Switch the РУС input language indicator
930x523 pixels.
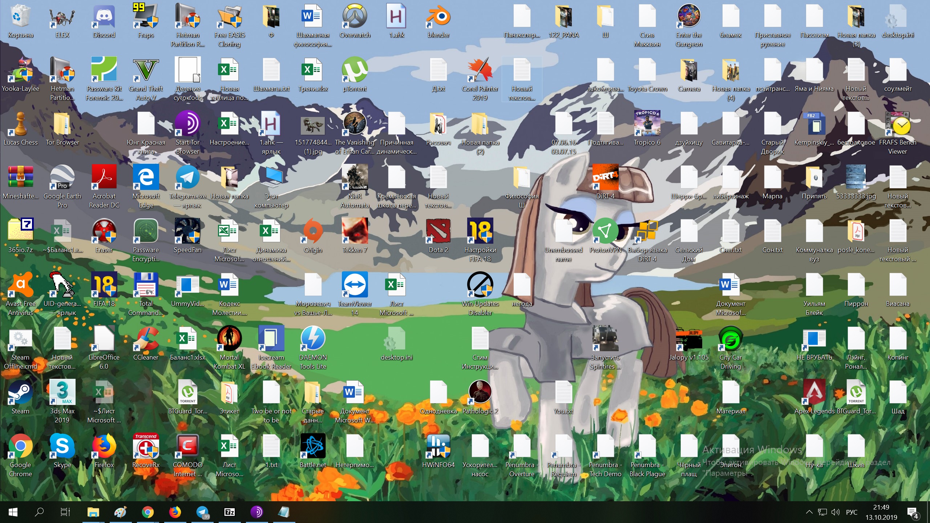[852, 512]
